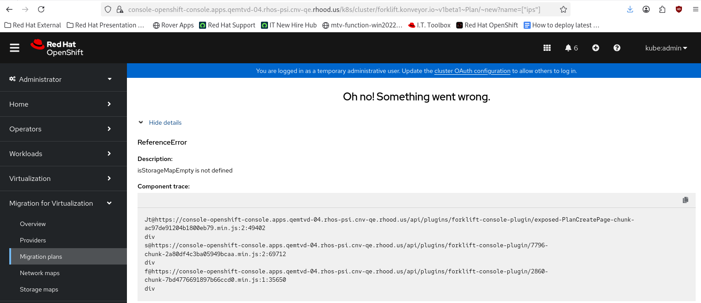Reload the page in the browser

(x=41, y=9)
